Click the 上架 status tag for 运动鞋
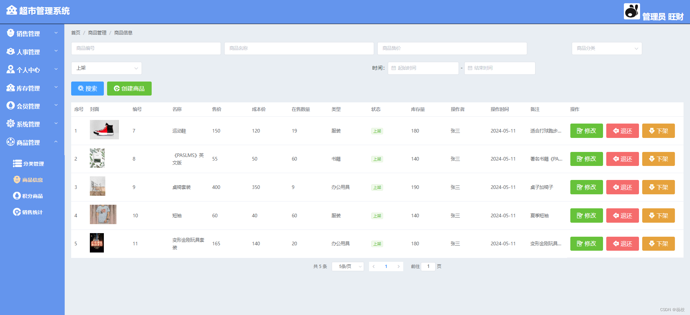This screenshot has height=315, width=690. pyautogui.click(x=377, y=131)
